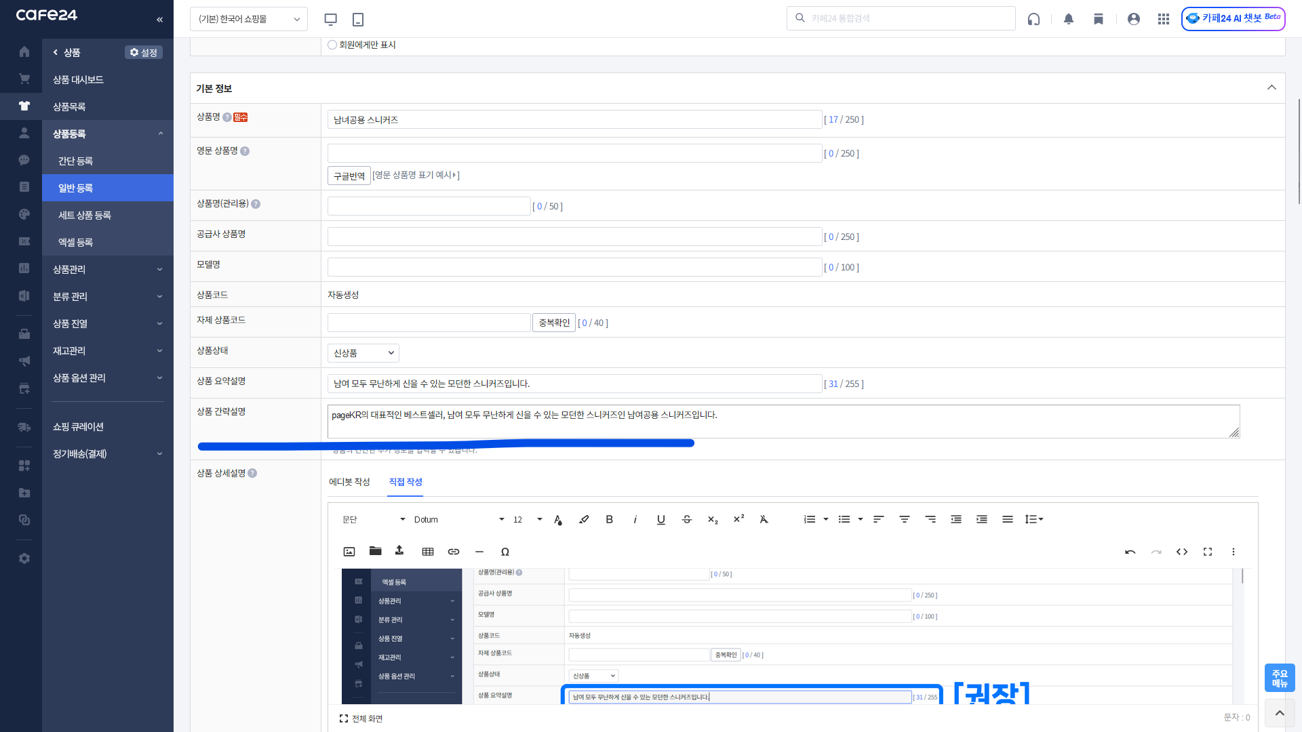
Task: Click the 구글번역 button
Action: click(x=349, y=176)
